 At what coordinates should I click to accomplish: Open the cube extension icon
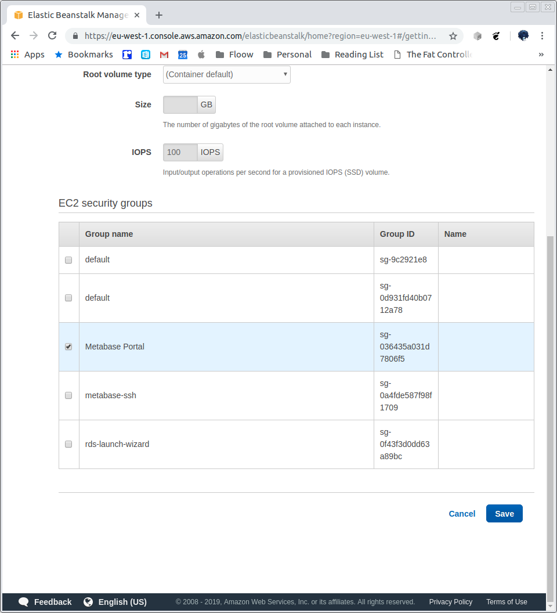tap(478, 36)
